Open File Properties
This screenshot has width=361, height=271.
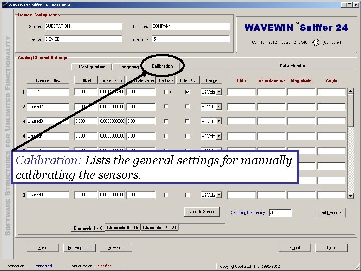click(79, 248)
